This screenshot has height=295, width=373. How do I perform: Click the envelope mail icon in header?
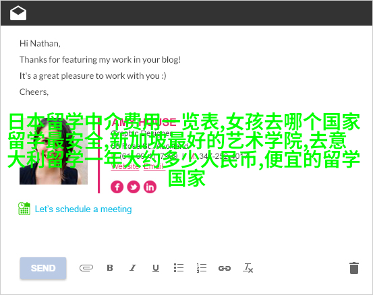(x=18, y=13)
